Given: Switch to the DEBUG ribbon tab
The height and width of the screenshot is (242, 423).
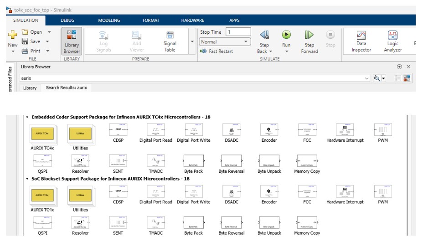Looking at the screenshot, I should point(67,20).
